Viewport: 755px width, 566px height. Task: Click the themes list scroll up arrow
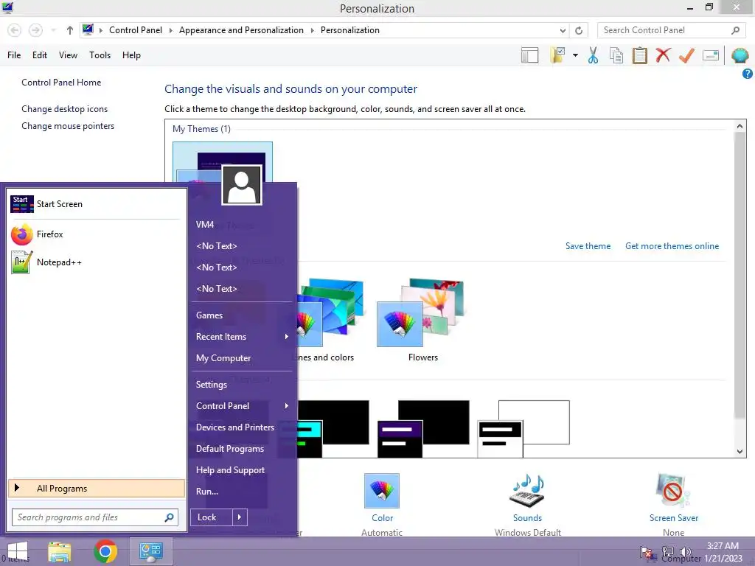pos(740,126)
